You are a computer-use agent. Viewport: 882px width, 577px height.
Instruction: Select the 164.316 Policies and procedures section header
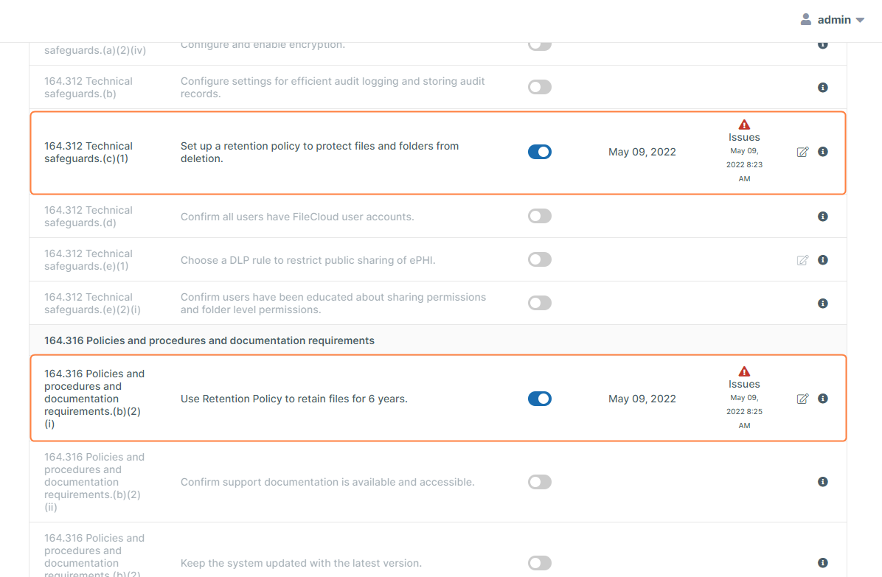pyautogui.click(x=209, y=340)
